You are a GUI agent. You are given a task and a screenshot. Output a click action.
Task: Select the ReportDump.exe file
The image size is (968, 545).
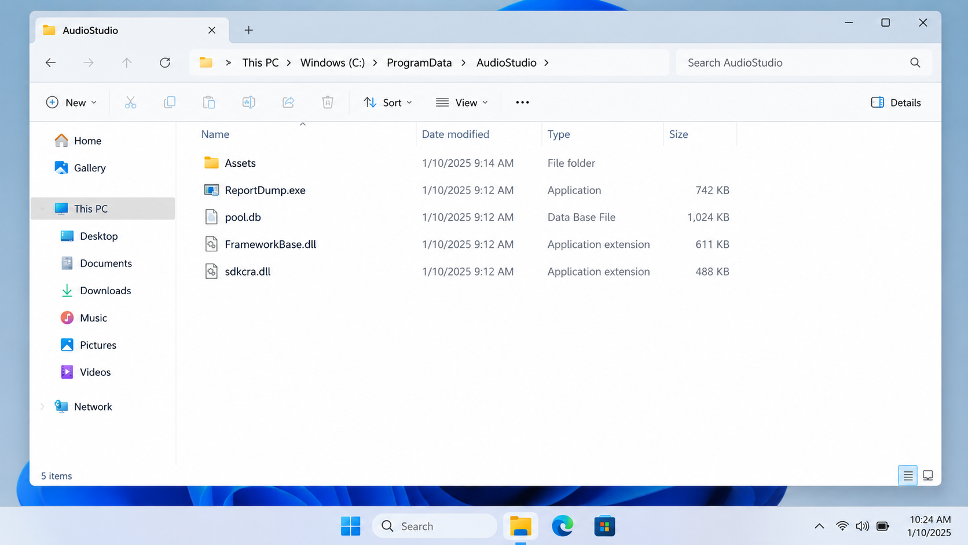tap(265, 191)
